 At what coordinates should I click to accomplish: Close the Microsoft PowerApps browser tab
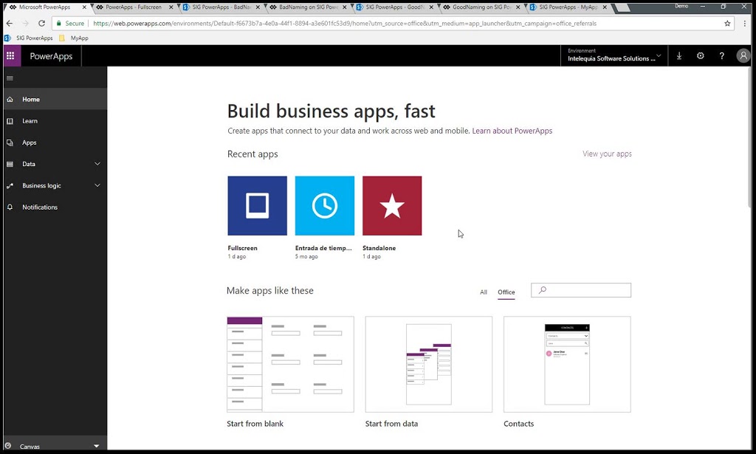pos(84,7)
